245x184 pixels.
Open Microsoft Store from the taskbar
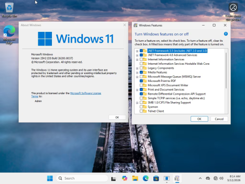point(156,178)
